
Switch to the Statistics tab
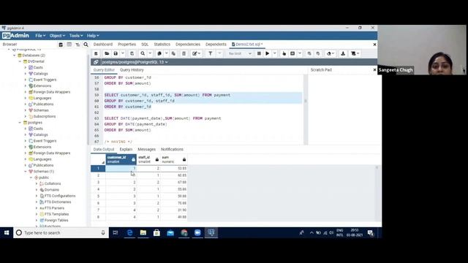coord(162,45)
